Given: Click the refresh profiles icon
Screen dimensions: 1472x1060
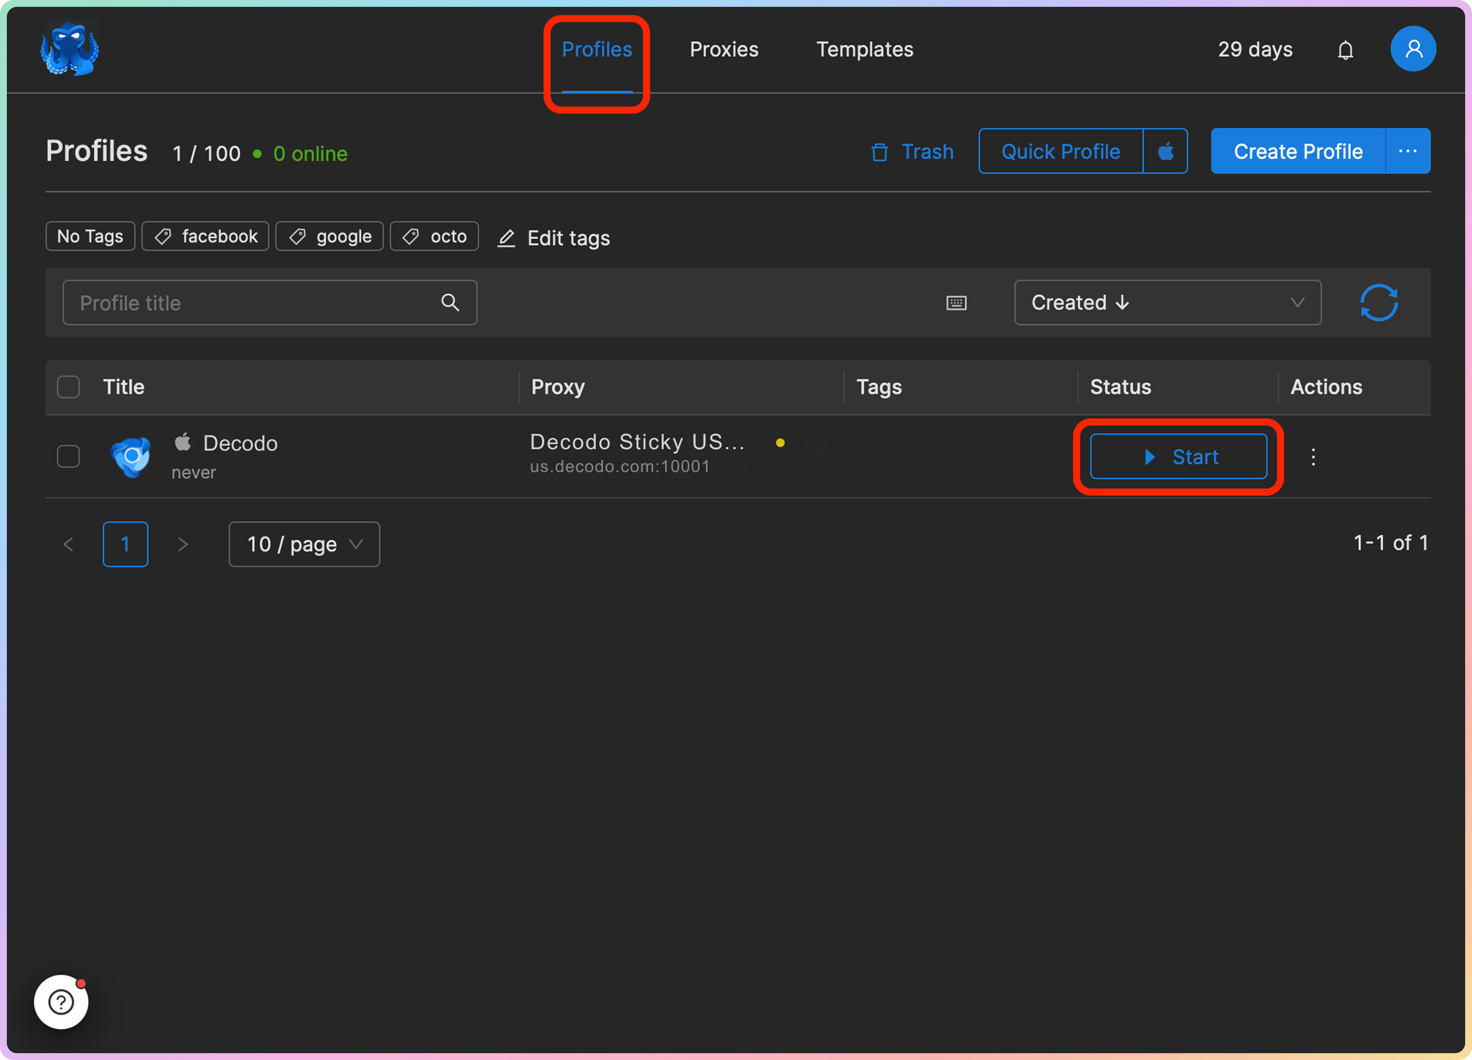Looking at the screenshot, I should pos(1379,302).
